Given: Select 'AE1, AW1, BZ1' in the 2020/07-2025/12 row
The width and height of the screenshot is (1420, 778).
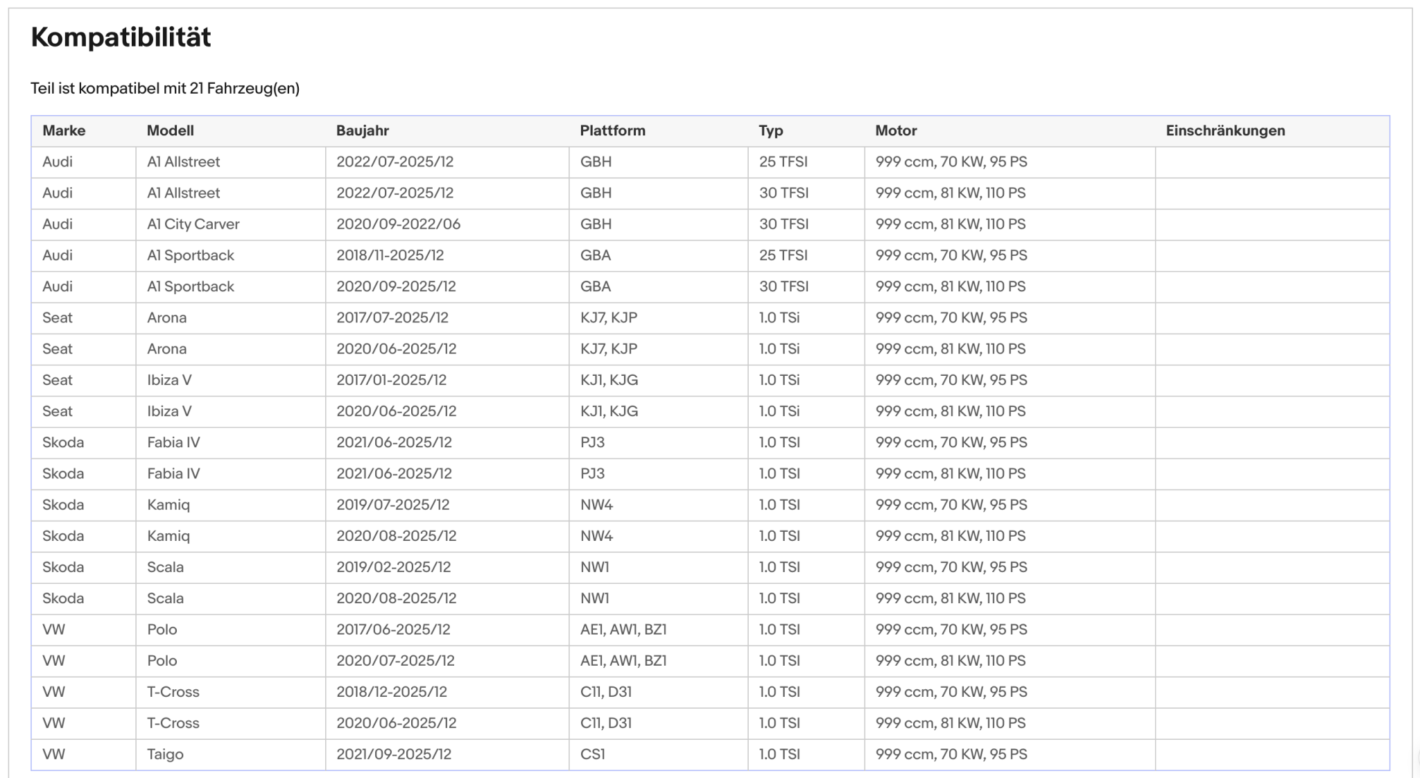Looking at the screenshot, I should pyautogui.click(x=623, y=661).
